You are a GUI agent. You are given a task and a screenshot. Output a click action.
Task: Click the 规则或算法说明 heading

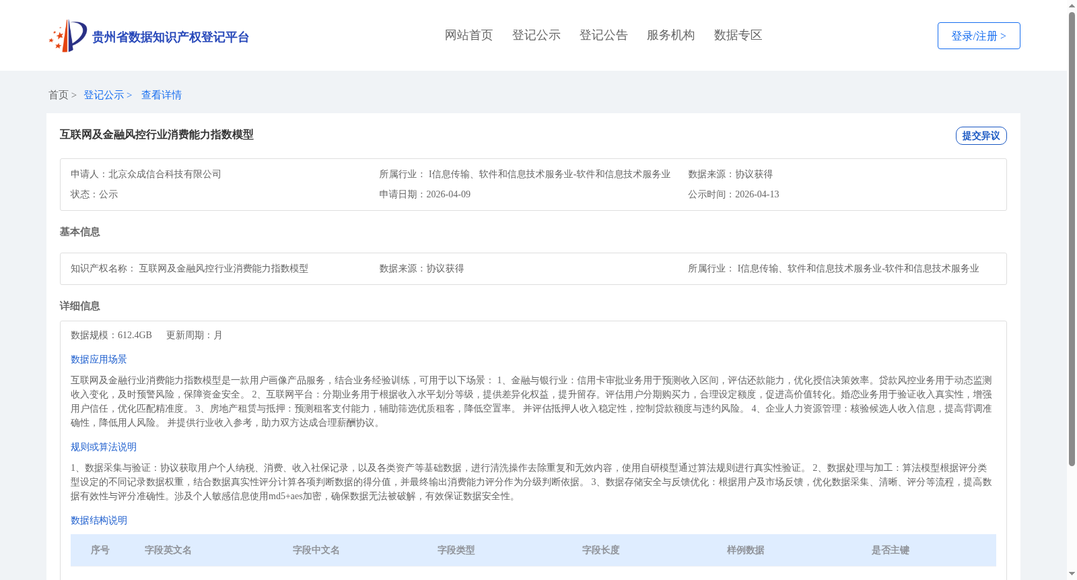coord(104,447)
